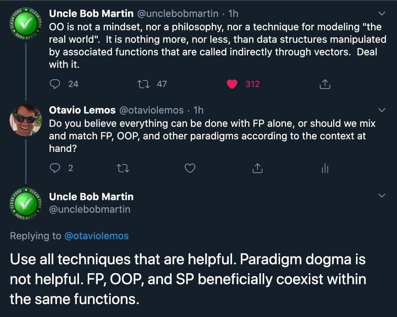Retweet the OO is not a mindset tweet
397x317 pixels.
(x=143, y=84)
